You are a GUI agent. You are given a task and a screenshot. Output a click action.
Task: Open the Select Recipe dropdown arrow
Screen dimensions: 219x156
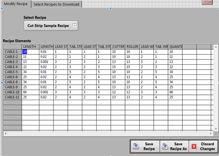coord(75,25)
